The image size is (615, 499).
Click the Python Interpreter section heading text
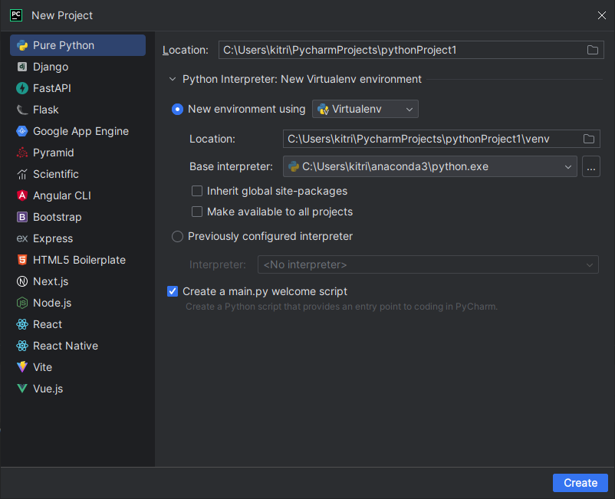click(302, 79)
